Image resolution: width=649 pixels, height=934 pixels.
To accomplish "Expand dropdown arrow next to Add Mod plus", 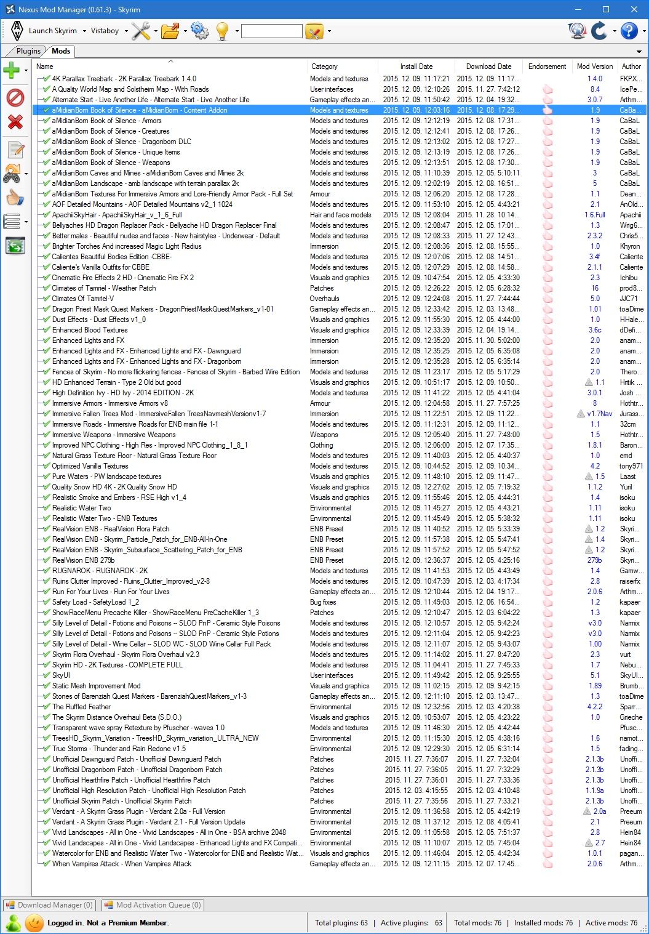I will (26, 71).
